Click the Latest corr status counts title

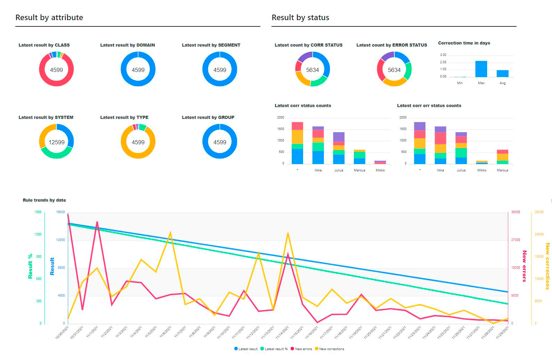click(303, 105)
